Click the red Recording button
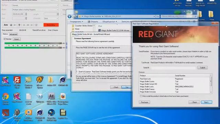Viewport: 220px width, 124px height. coord(51,25)
